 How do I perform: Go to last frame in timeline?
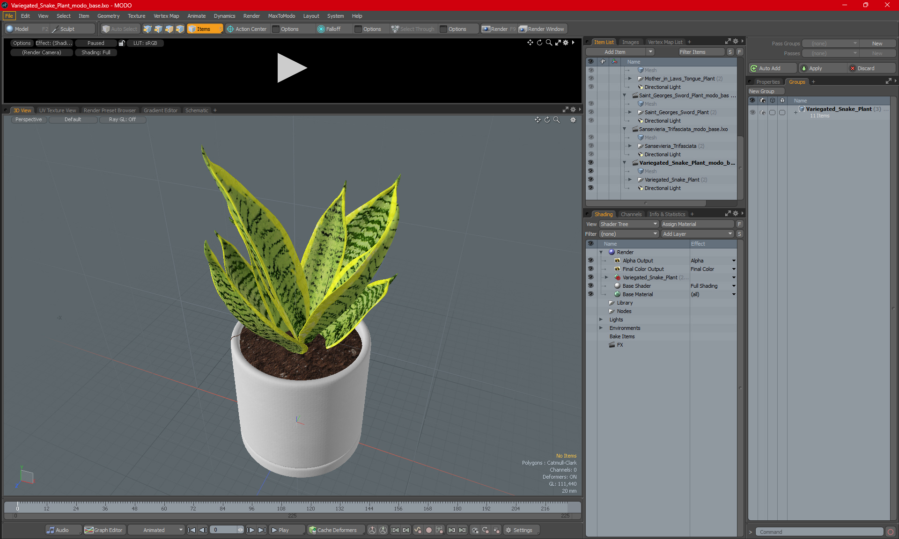point(262,530)
